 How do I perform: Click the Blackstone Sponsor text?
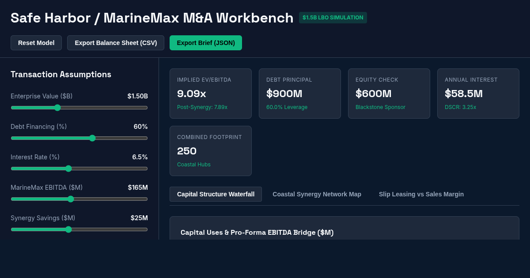click(380, 107)
